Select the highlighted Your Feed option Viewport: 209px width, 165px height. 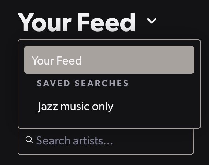click(x=109, y=60)
